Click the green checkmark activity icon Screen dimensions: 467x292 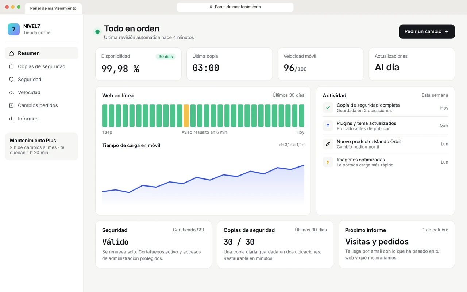(x=328, y=108)
